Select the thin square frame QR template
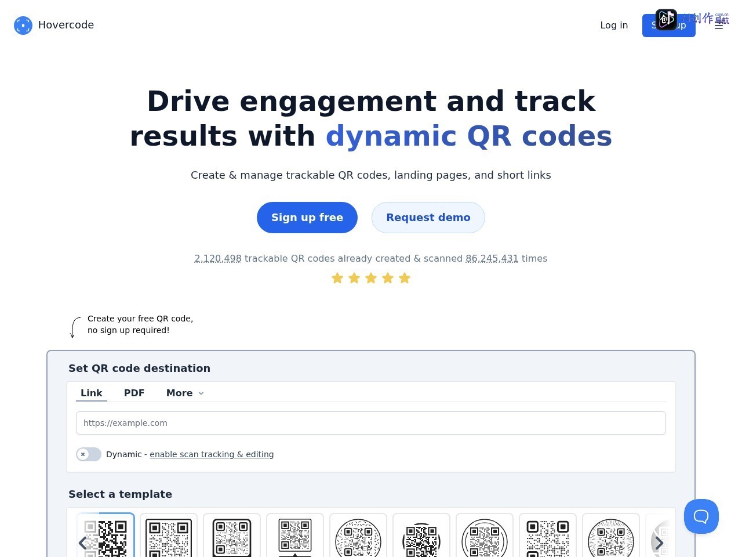Image resolution: width=742 pixels, height=557 pixels. (x=169, y=536)
